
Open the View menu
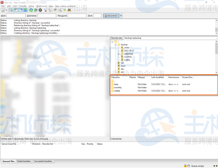pos(15,6)
